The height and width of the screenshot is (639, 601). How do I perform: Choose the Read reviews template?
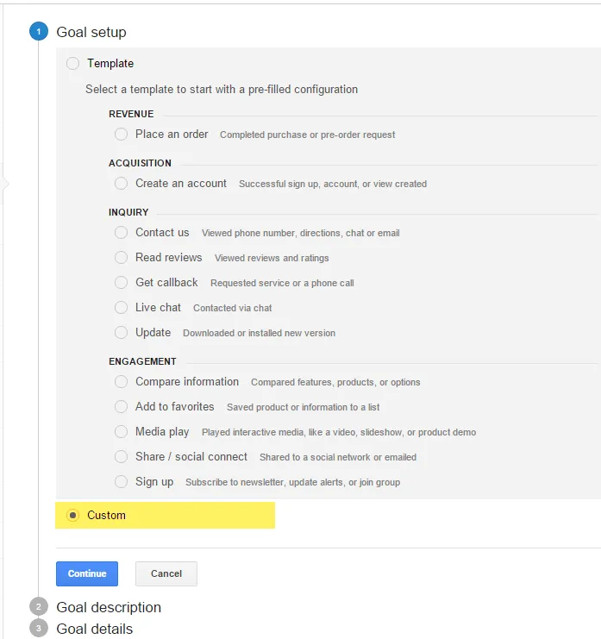coord(121,258)
